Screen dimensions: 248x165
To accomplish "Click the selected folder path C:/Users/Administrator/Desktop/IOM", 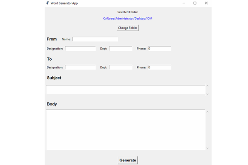I will (x=128, y=19).
